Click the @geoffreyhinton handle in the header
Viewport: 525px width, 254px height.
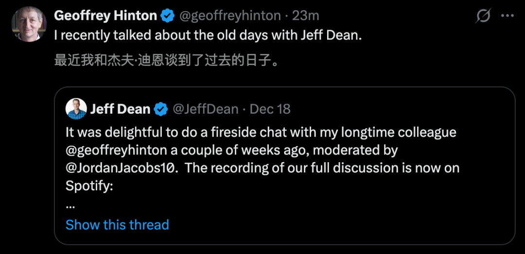230,16
